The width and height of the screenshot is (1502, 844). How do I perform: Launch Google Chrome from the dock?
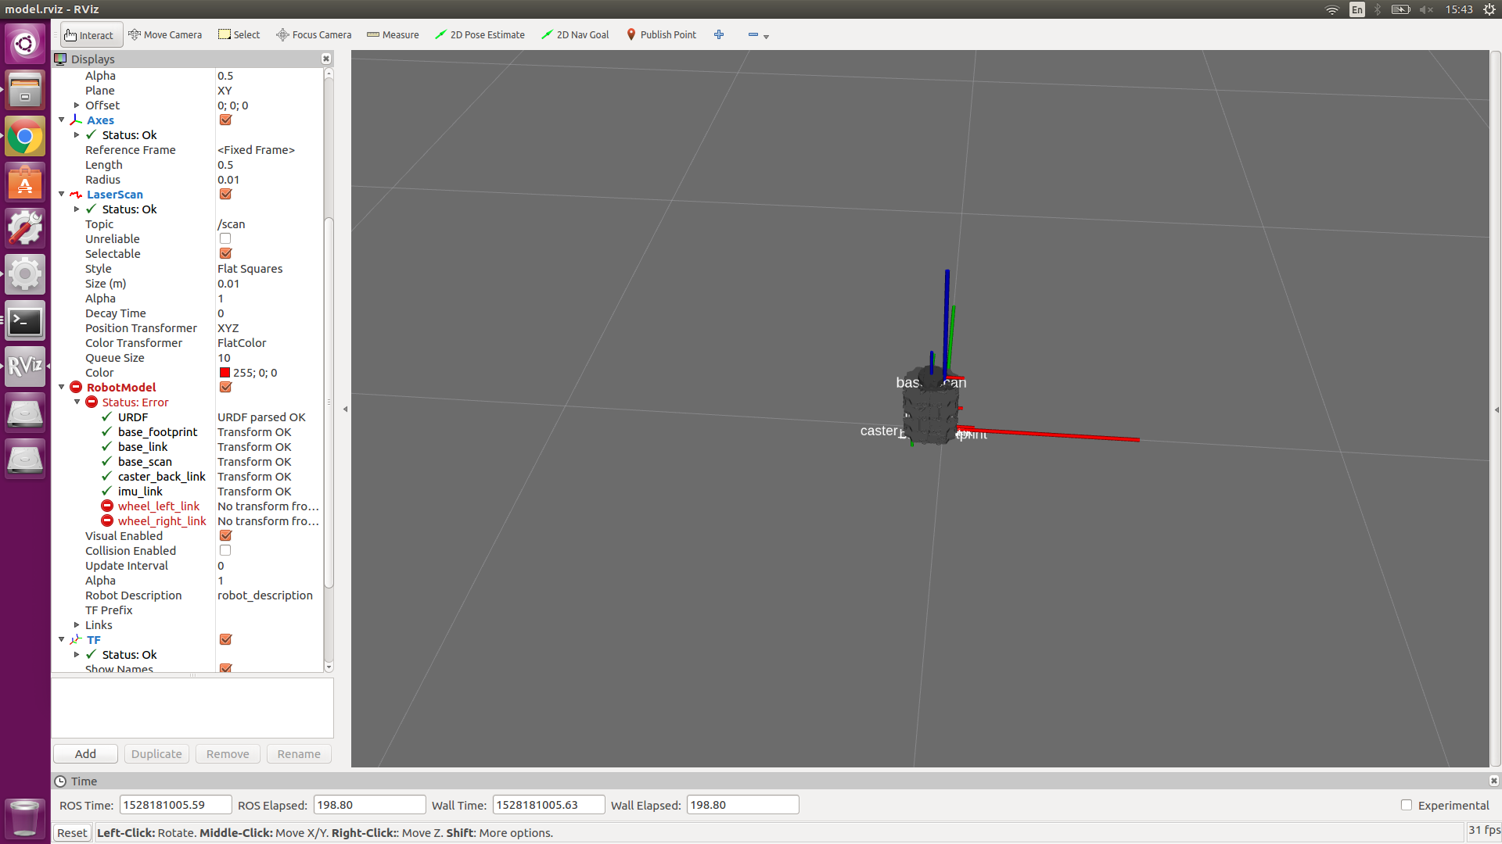coord(25,137)
